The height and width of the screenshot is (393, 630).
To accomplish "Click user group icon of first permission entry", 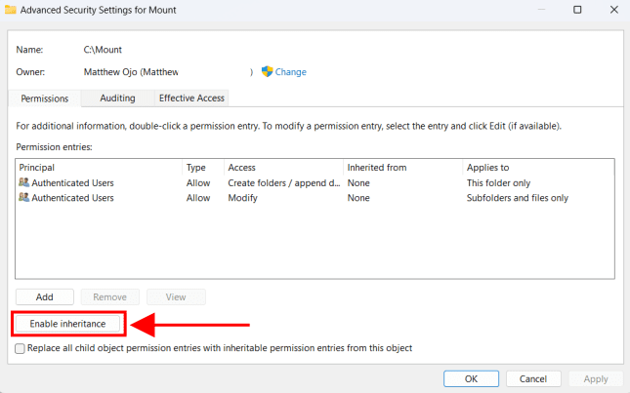I will pyautogui.click(x=23, y=182).
